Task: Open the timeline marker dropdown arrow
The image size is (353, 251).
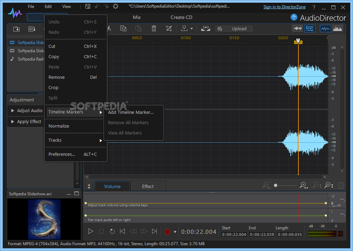Action: point(192,29)
